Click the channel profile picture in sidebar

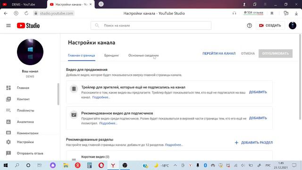[30, 52]
